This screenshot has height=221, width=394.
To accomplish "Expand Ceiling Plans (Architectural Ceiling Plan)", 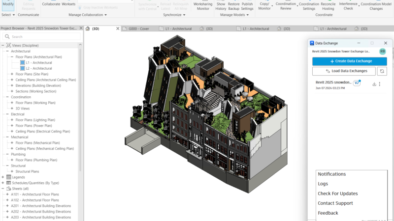I will click(x=12, y=80).
